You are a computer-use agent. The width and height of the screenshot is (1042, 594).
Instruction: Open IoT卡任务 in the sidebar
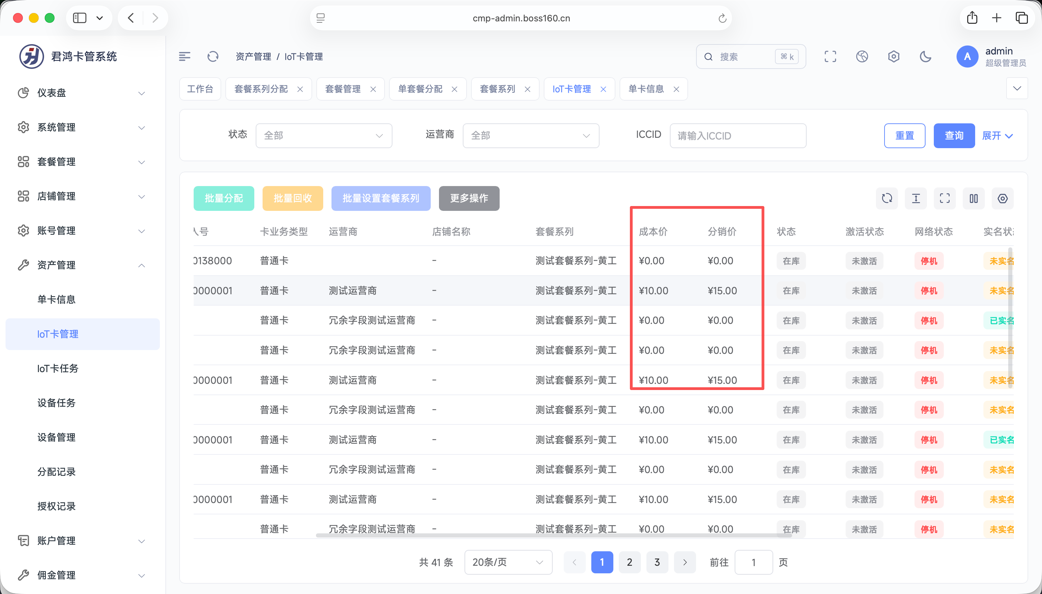58,368
